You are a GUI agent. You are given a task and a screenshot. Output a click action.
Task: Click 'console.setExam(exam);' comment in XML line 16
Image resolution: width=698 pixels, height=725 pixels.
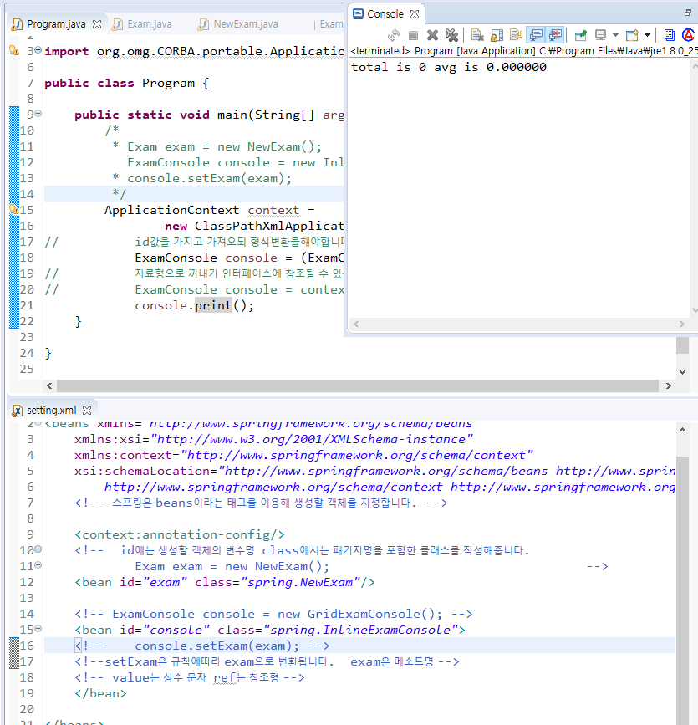[217, 646]
